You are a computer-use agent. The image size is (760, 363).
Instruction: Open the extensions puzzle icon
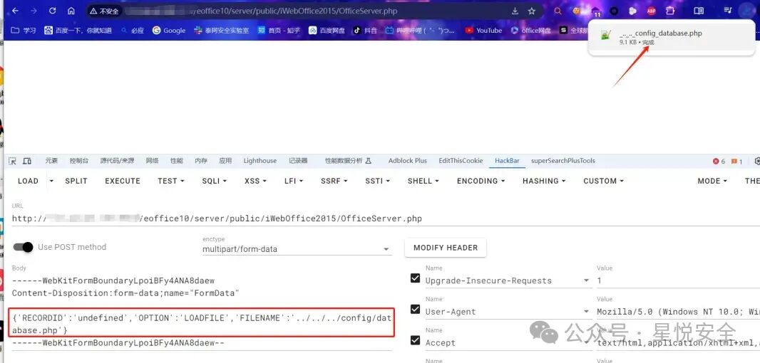coord(670,11)
